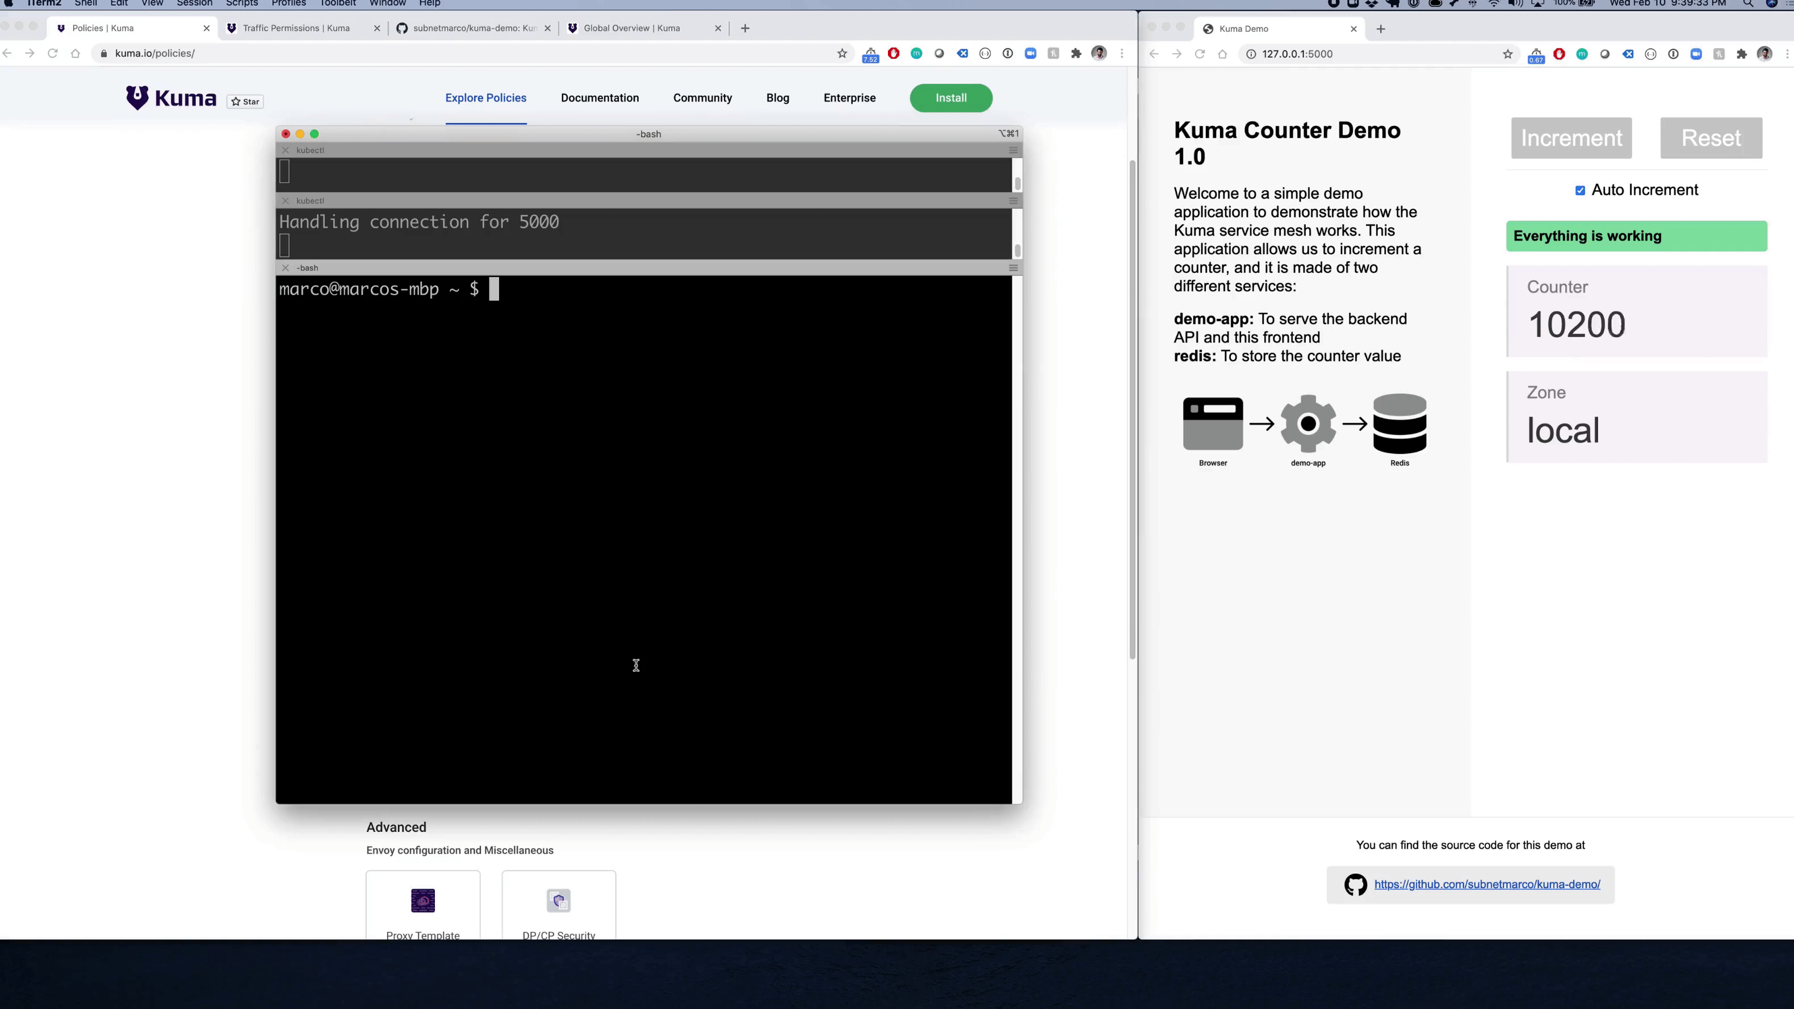Open the Proxy Template policy card
The height and width of the screenshot is (1009, 1794).
[x=423, y=905]
